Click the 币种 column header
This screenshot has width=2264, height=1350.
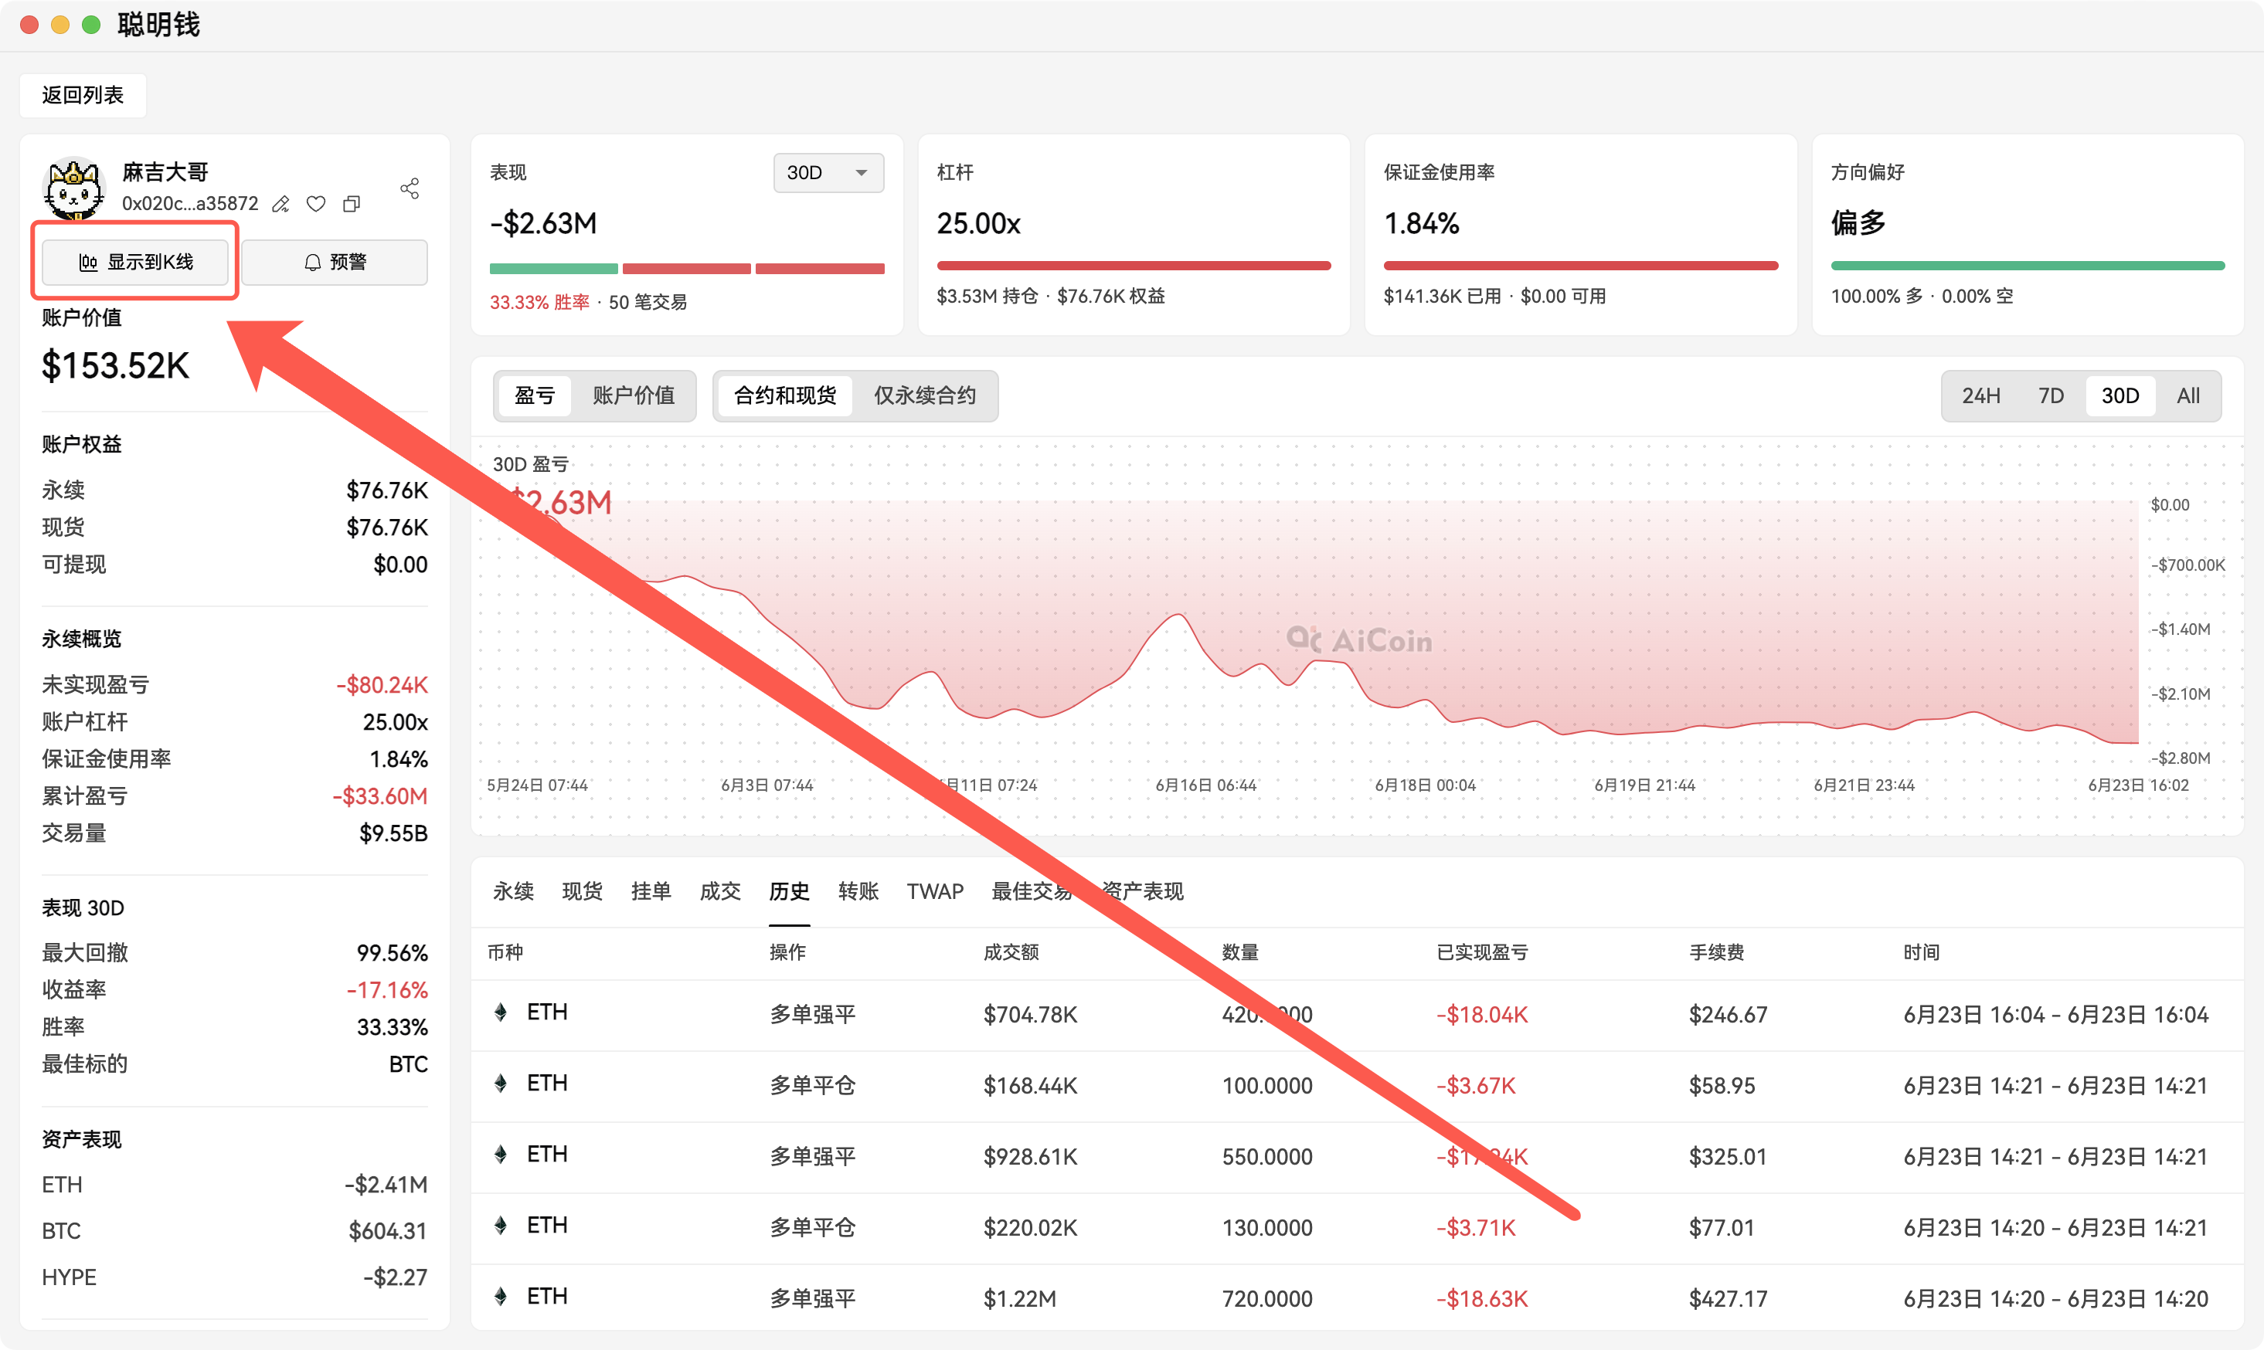[505, 952]
